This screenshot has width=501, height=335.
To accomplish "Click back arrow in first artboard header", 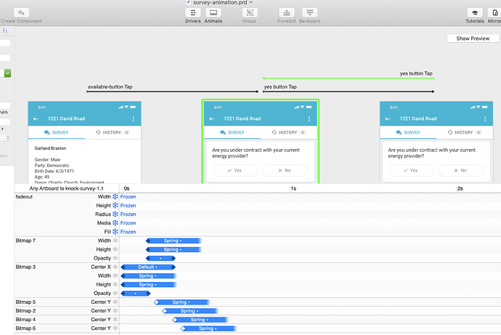I will [x=36, y=119].
